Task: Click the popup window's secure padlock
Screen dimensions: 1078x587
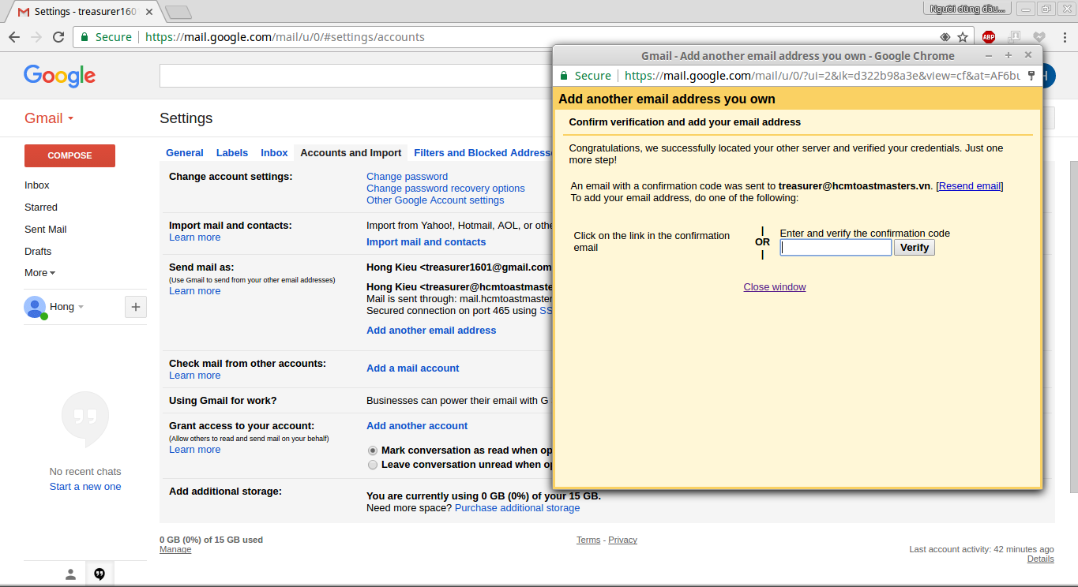Action: pos(564,76)
